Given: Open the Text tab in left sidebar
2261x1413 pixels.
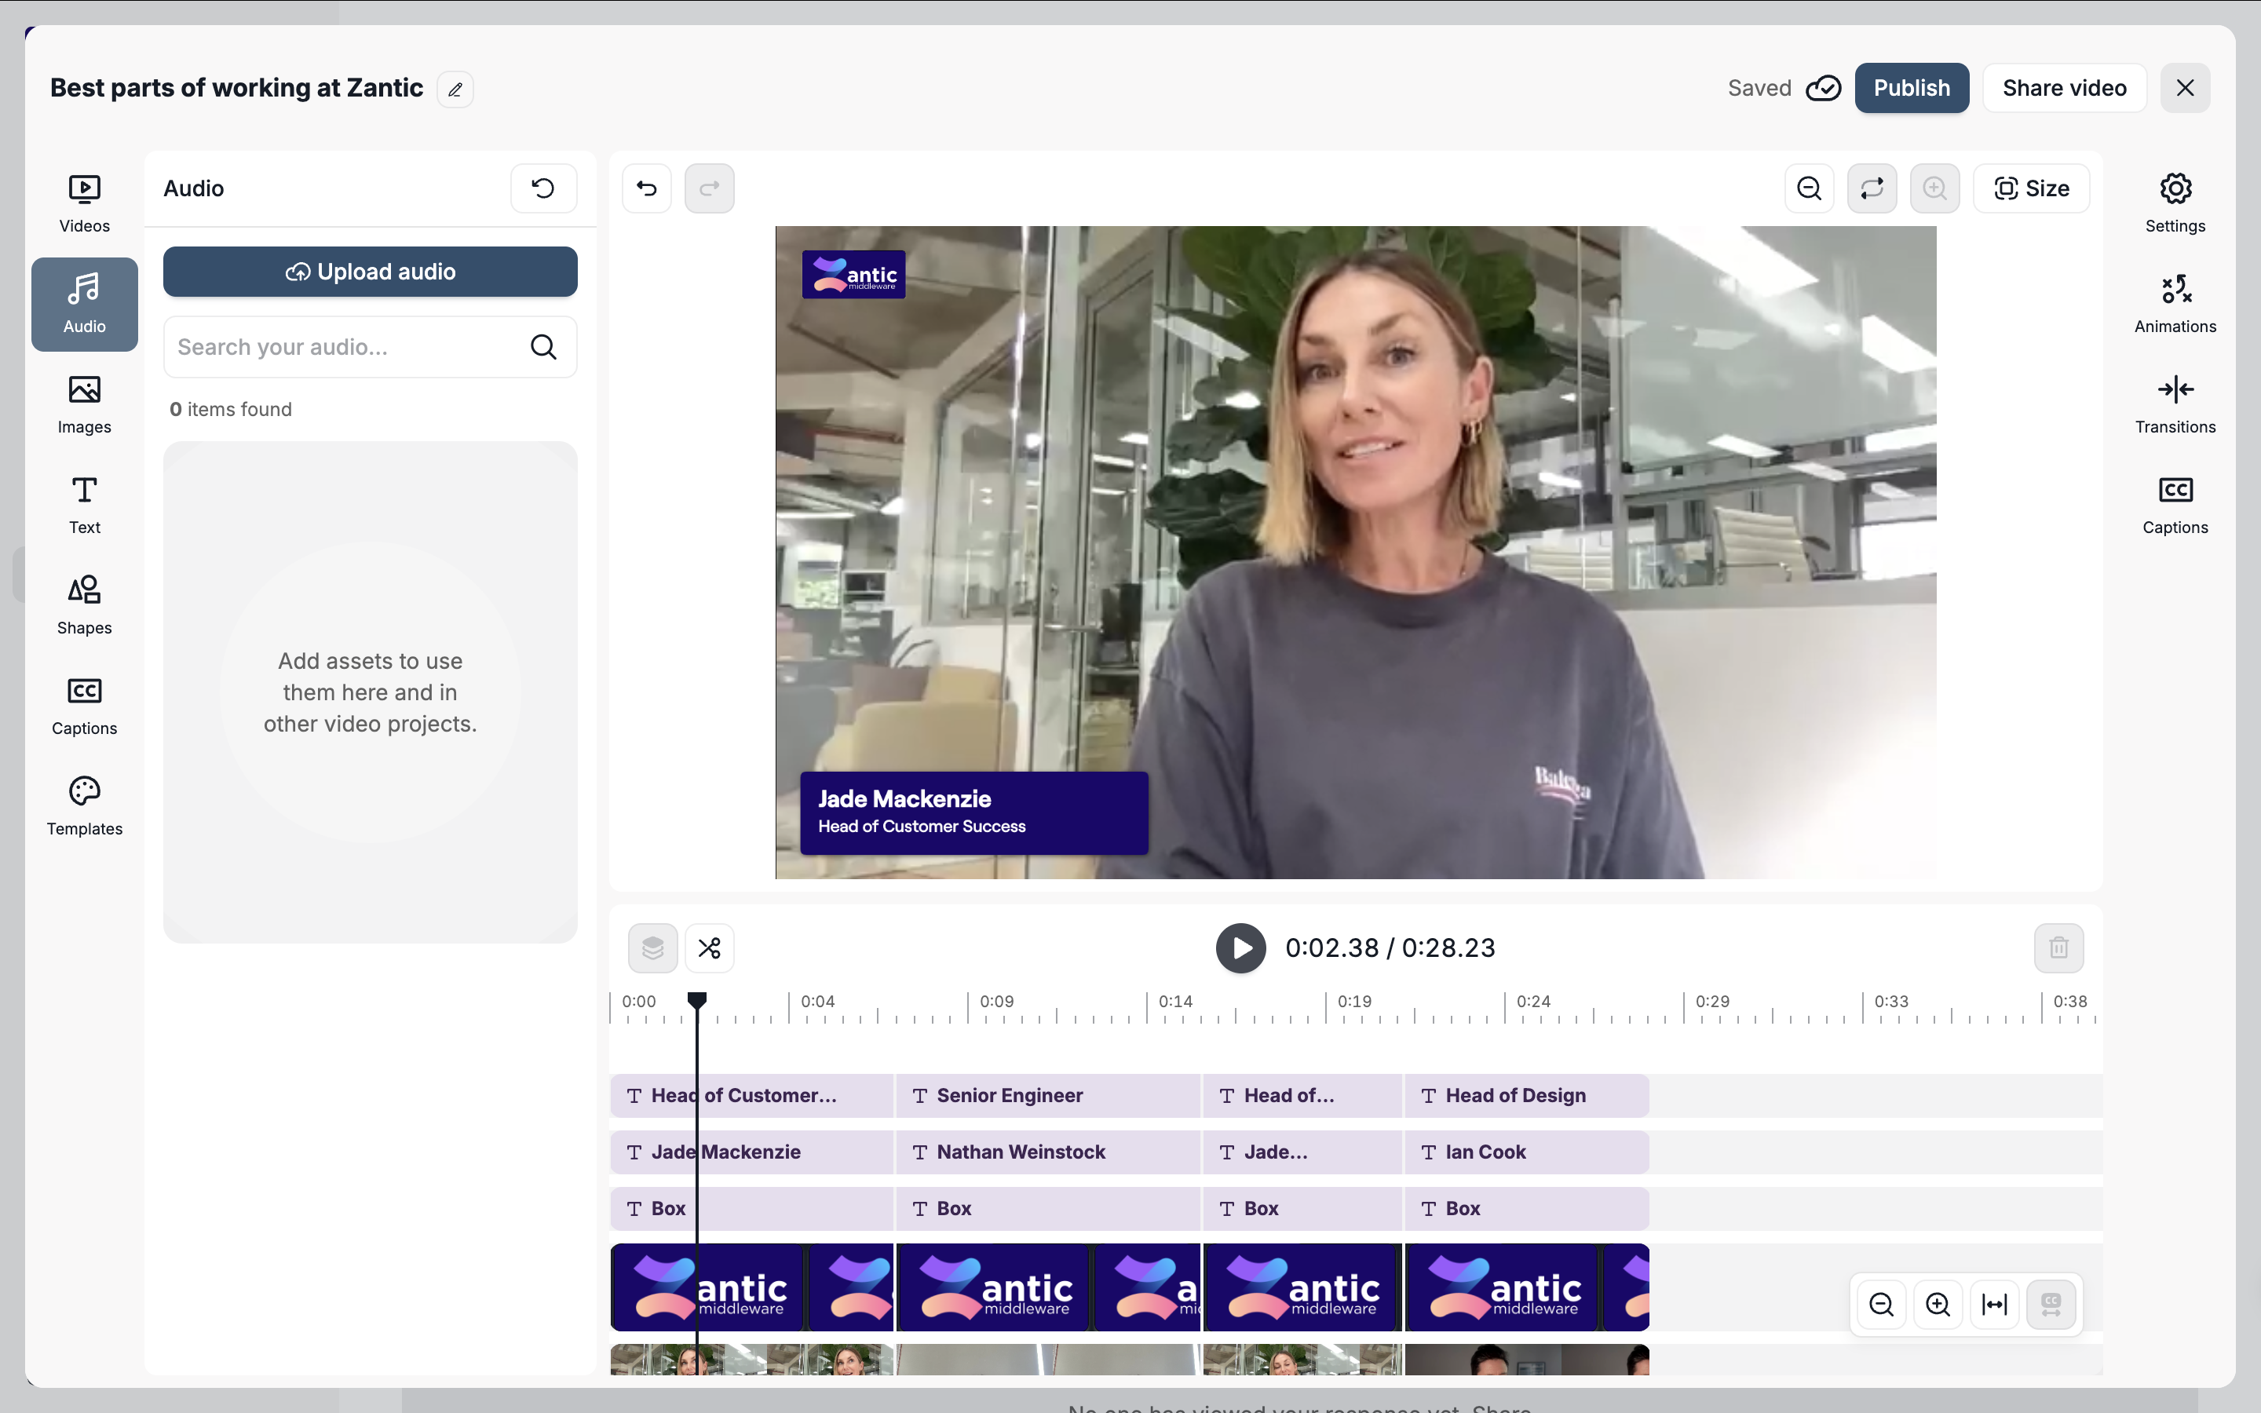Looking at the screenshot, I should (84, 505).
